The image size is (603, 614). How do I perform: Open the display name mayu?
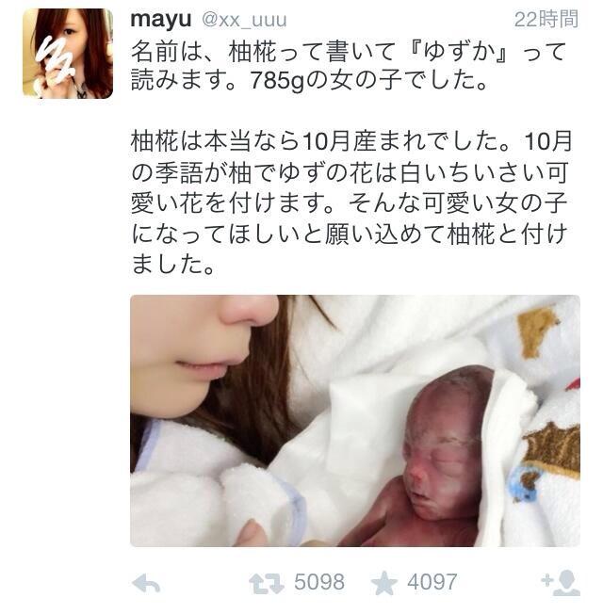pyautogui.click(x=161, y=19)
